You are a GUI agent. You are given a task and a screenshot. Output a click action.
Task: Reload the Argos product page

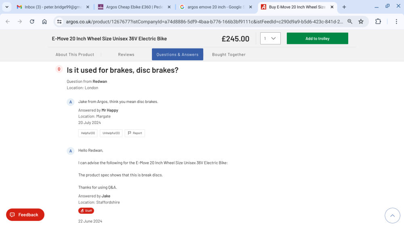pos(32,21)
